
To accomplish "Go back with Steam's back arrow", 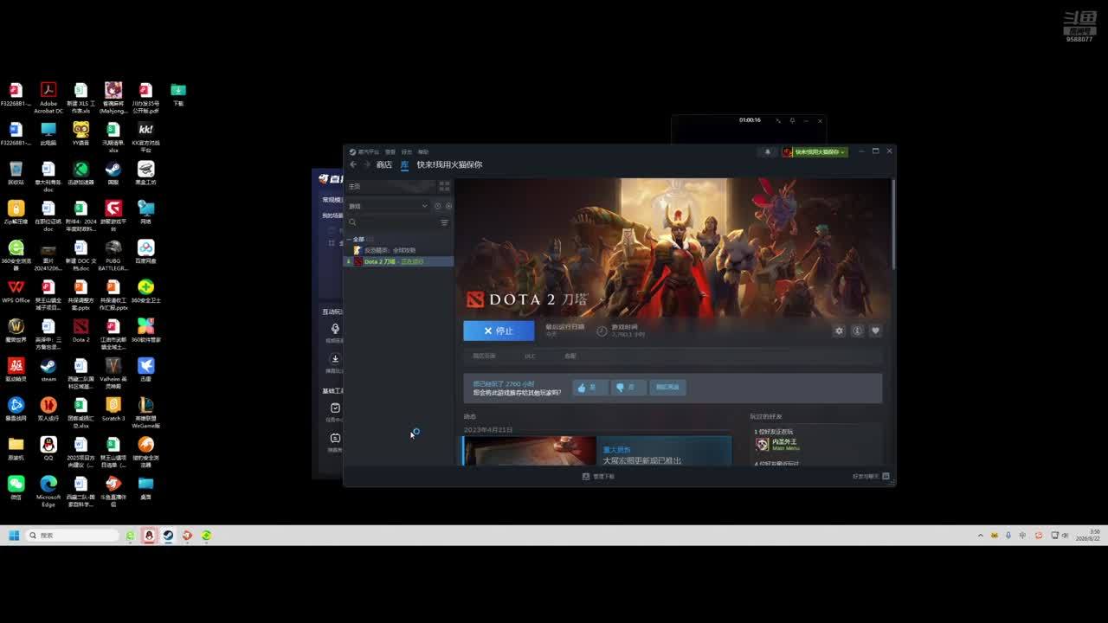I will [x=353, y=164].
